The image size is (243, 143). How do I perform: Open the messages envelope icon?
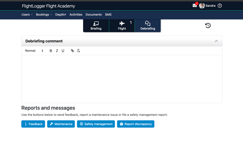point(195,5)
